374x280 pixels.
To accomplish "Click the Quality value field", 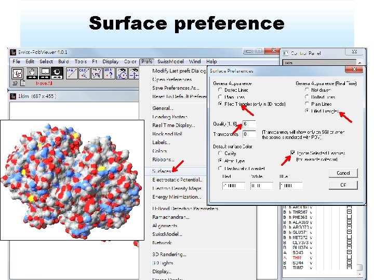I will pyautogui.click(x=249, y=124).
